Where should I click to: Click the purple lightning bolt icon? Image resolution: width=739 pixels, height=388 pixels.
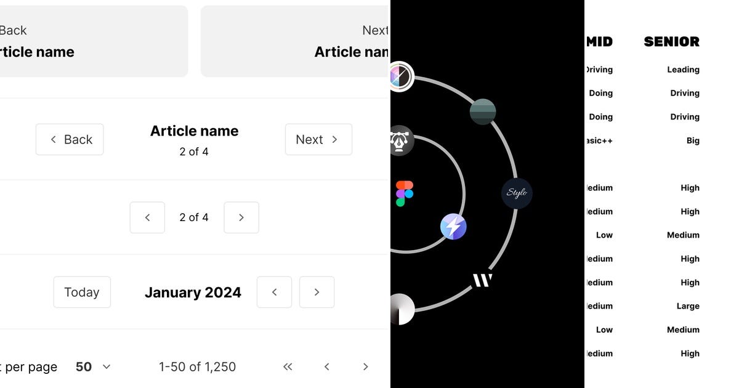pyautogui.click(x=453, y=226)
